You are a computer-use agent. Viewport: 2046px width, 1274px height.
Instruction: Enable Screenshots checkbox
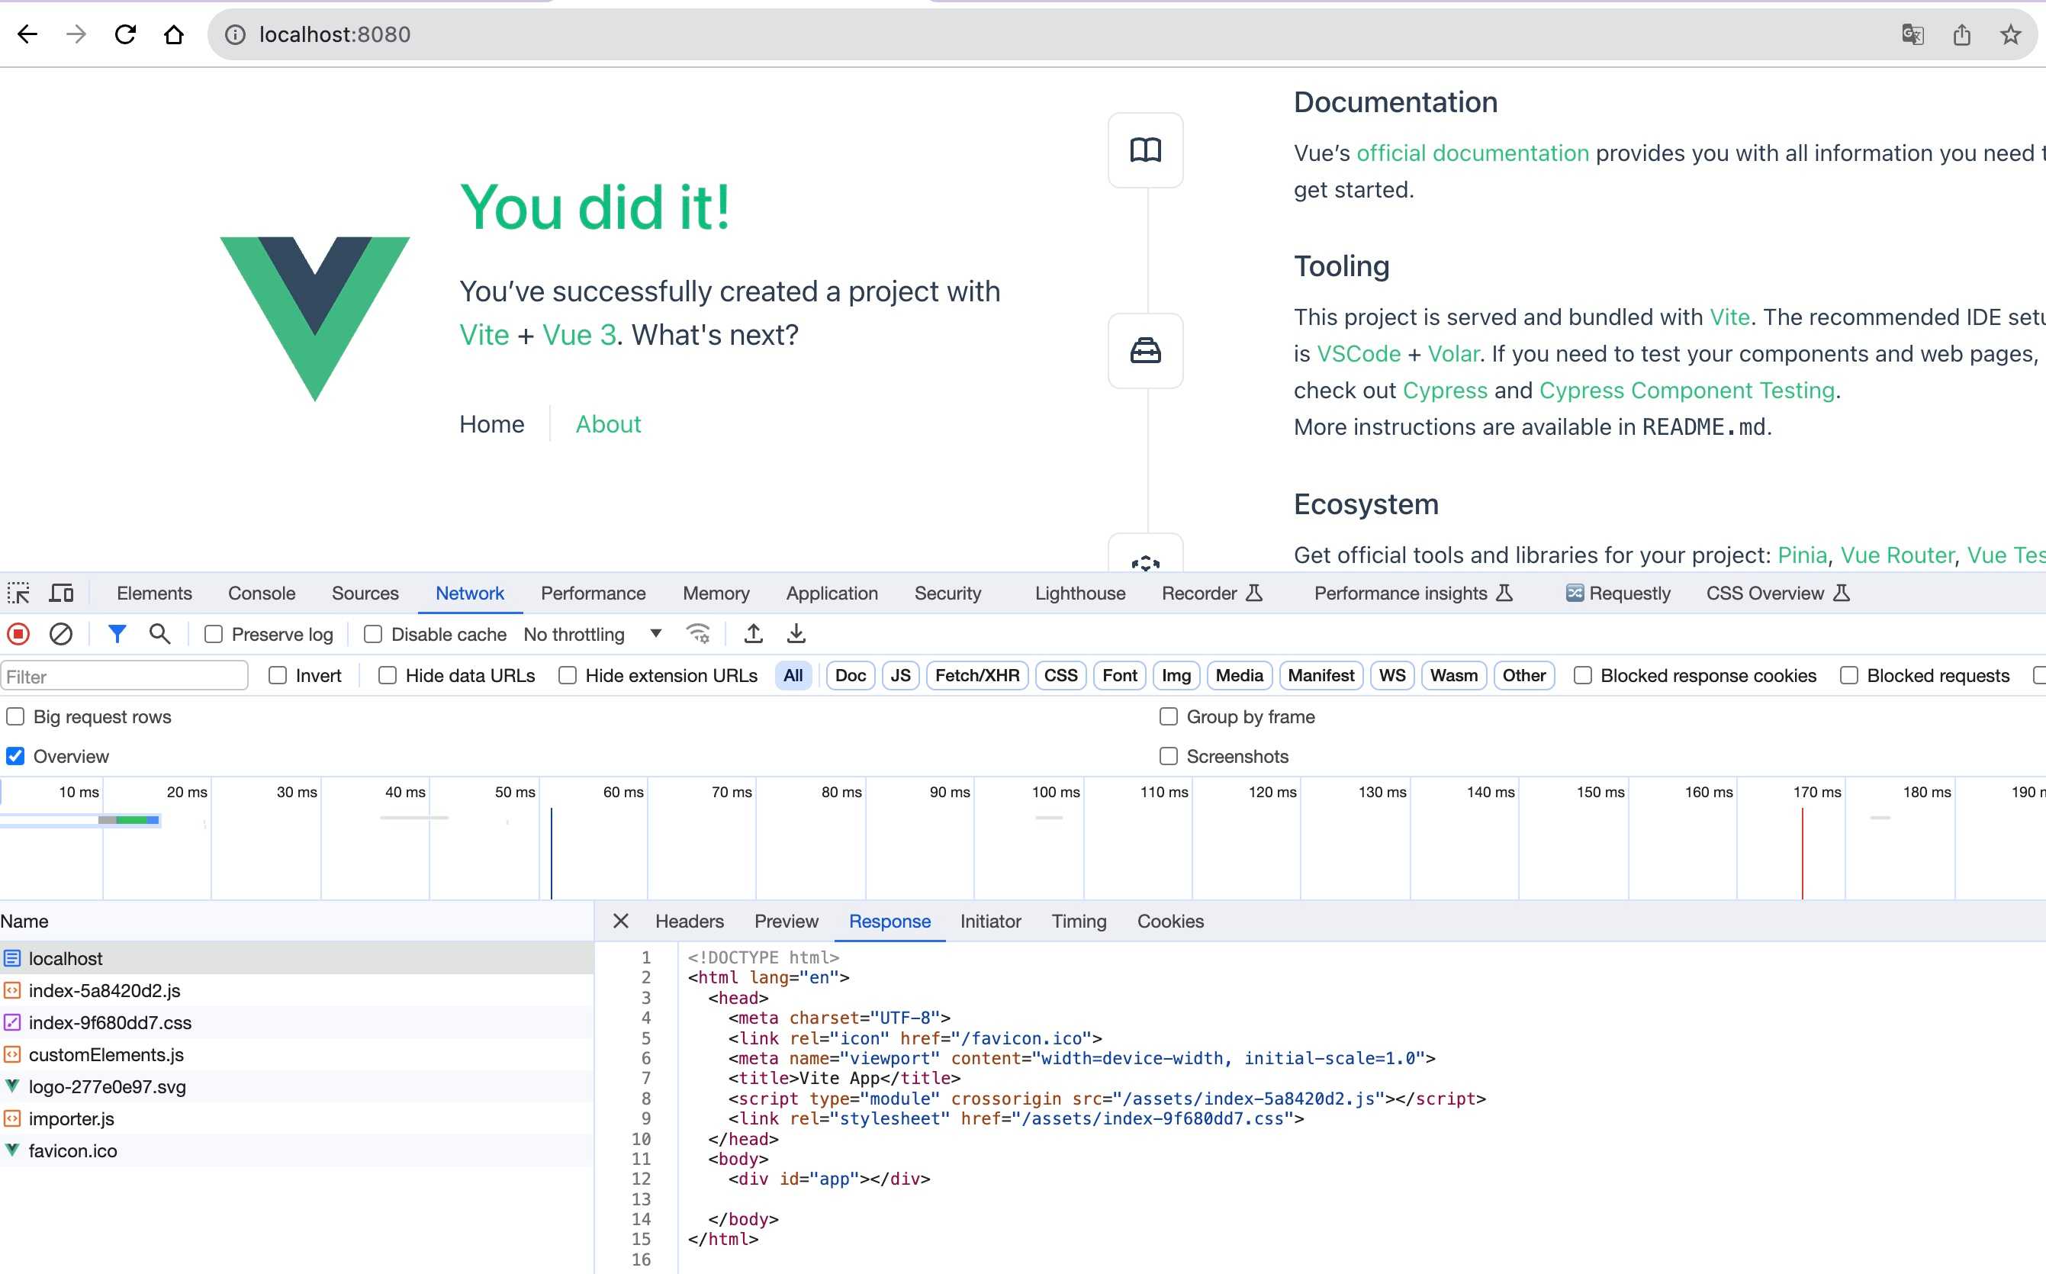pyautogui.click(x=1168, y=756)
